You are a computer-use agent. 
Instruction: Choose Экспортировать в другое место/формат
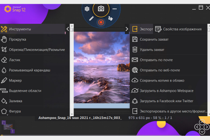point(169,111)
